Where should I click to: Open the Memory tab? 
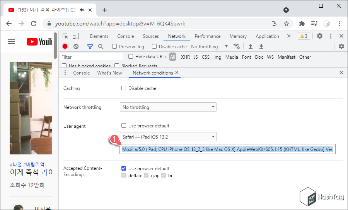[x=238, y=36]
